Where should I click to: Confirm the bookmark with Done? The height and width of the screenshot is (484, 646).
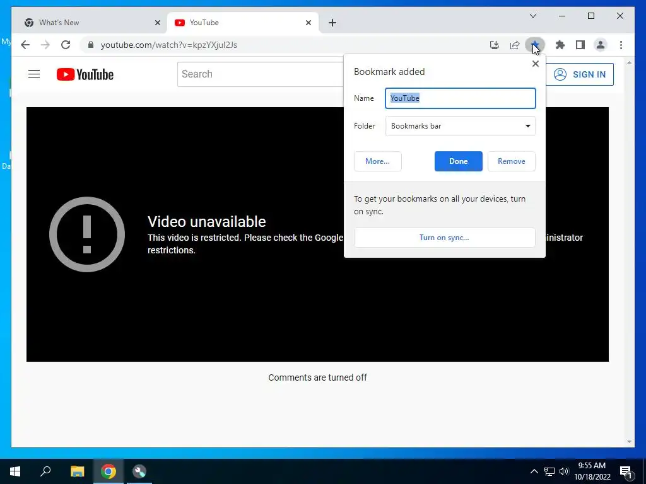click(458, 161)
